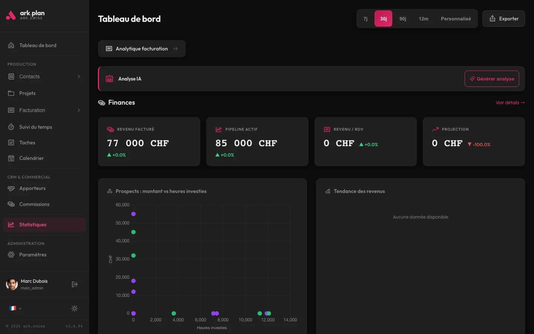Viewport: 534px width, 334px height.
Task: Open Voir détails in the Finances section
Action: click(510, 103)
